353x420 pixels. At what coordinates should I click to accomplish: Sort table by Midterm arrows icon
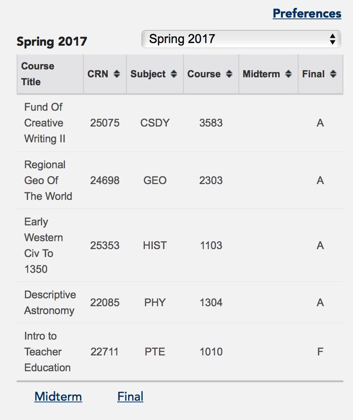288,74
